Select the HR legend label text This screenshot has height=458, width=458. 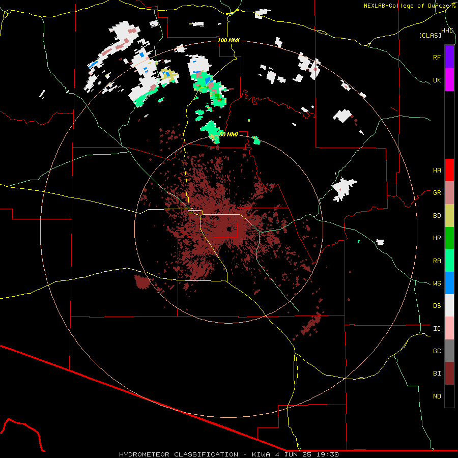pyautogui.click(x=437, y=238)
